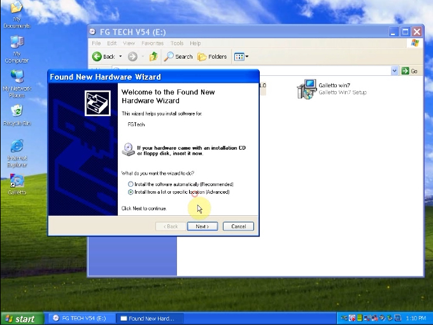Click the green Forward arrow icon
The width and height of the screenshot is (433, 325).
[132, 57]
